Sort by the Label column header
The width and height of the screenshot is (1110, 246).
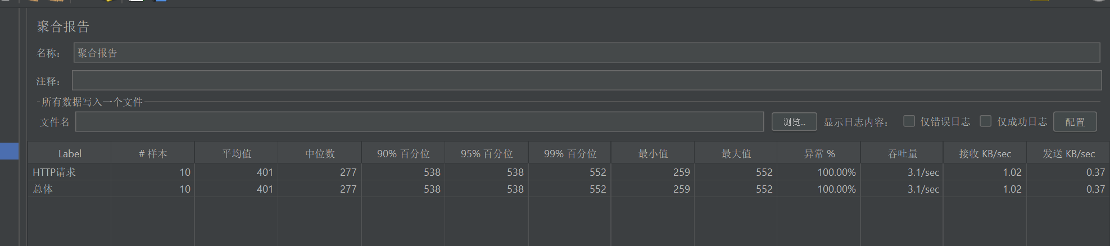[70, 153]
